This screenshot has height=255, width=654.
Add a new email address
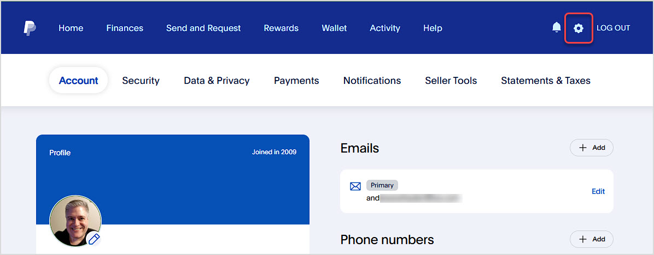592,148
